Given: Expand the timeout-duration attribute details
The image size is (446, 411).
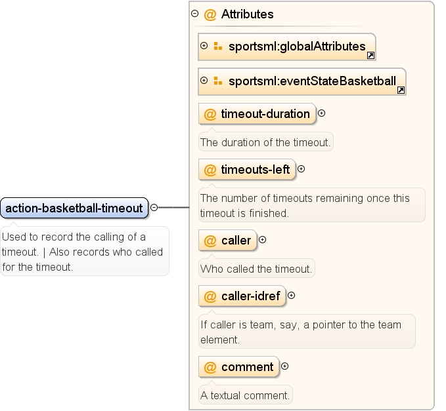Looking at the screenshot, I should point(321,113).
